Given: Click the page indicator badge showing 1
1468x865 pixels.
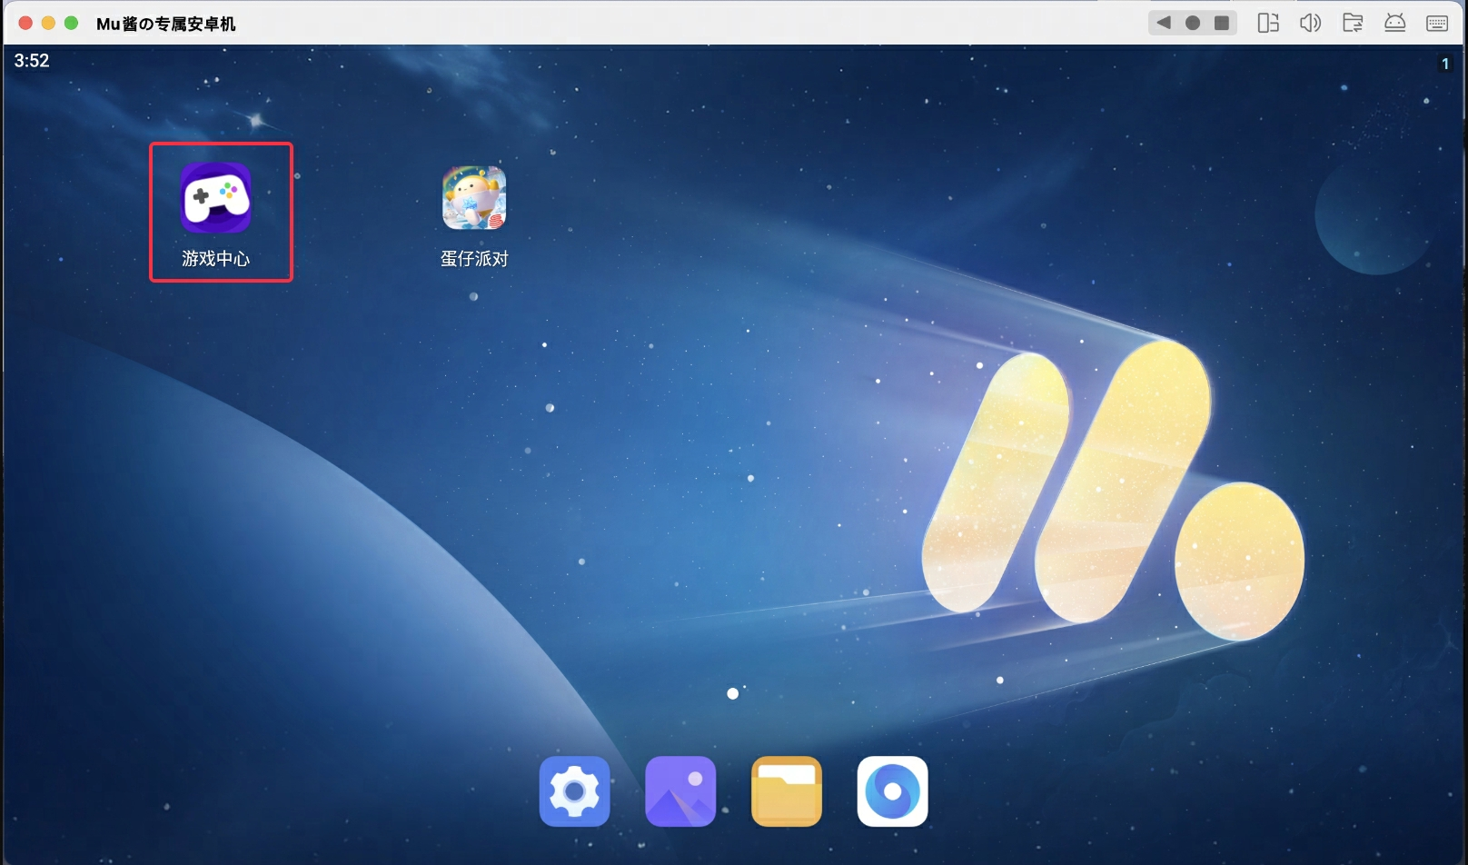Looking at the screenshot, I should pyautogui.click(x=1446, y=64).
